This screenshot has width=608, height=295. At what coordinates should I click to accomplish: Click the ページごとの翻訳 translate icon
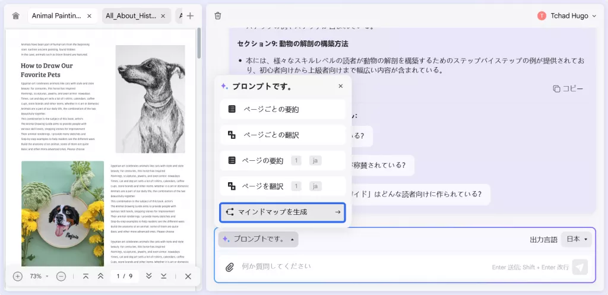pyautogui.click(x=232, y=135)
